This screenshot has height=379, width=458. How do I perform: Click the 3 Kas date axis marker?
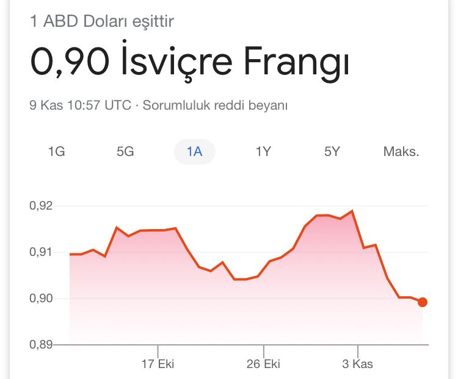(x=357, y=364)
